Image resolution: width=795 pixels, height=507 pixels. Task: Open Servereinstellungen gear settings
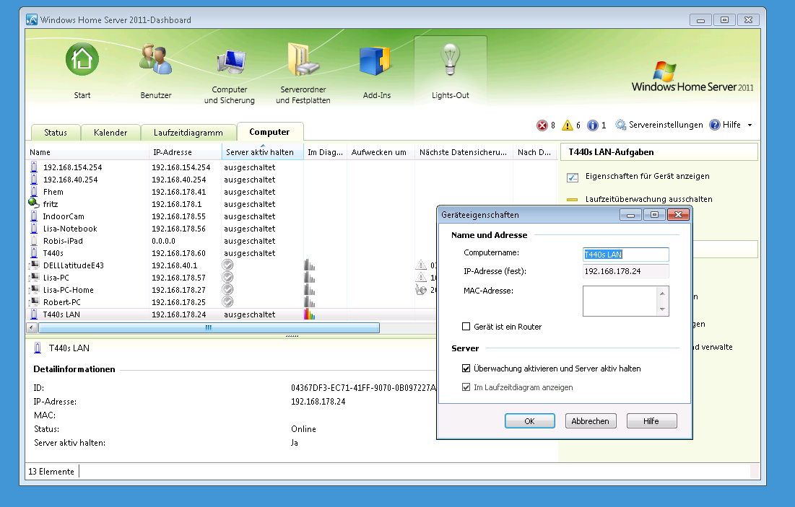(659, 125)
